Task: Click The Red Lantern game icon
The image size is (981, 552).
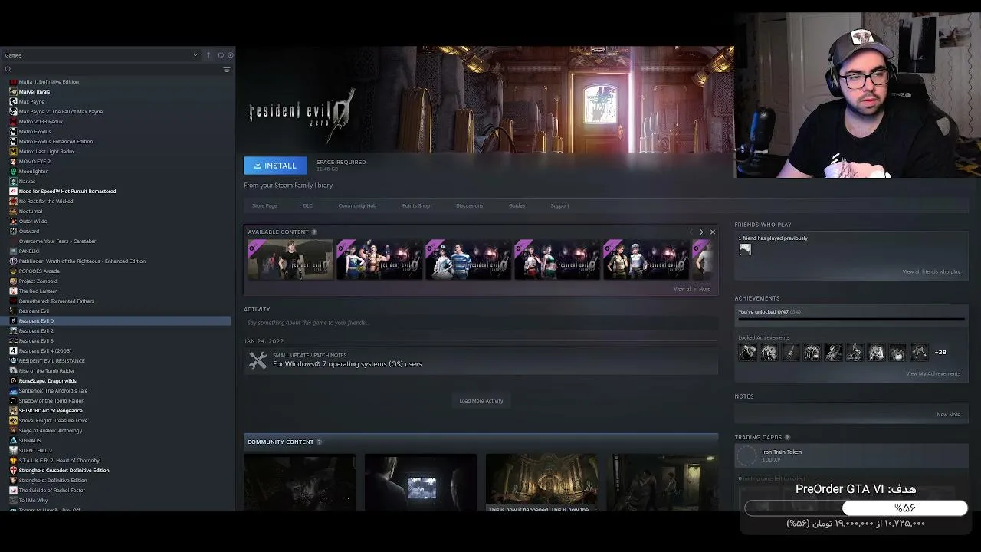Action: coord(13,291)
